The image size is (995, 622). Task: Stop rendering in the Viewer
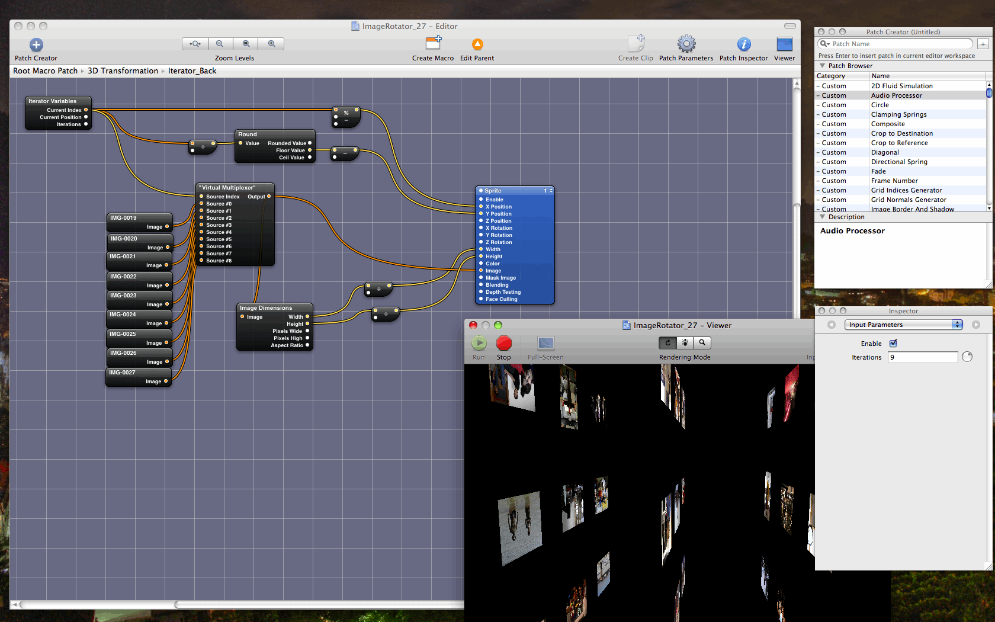click(504, 343)
